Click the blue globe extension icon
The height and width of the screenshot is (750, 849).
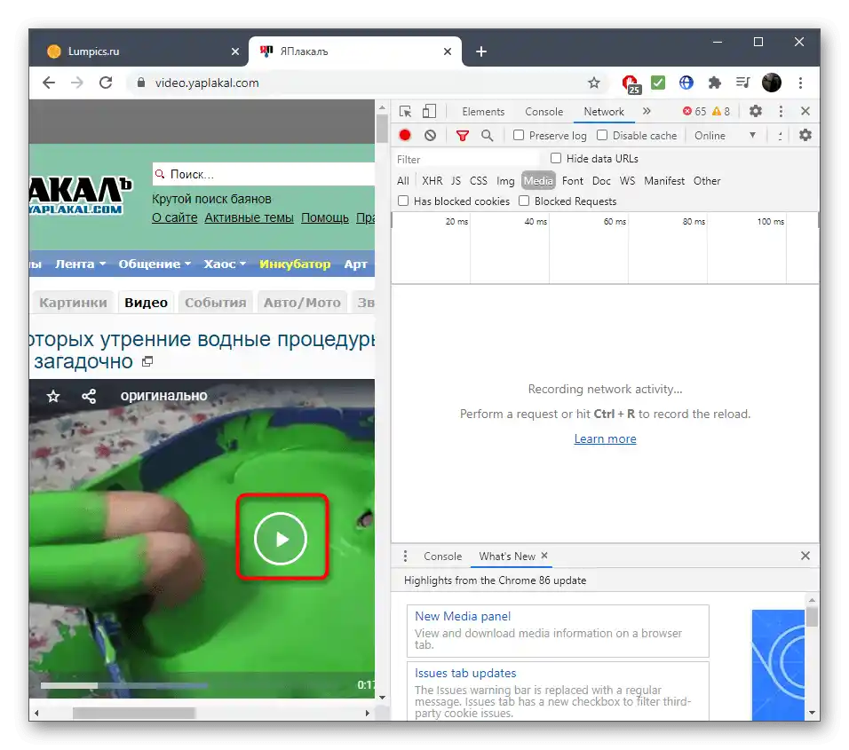coord(686,83)
